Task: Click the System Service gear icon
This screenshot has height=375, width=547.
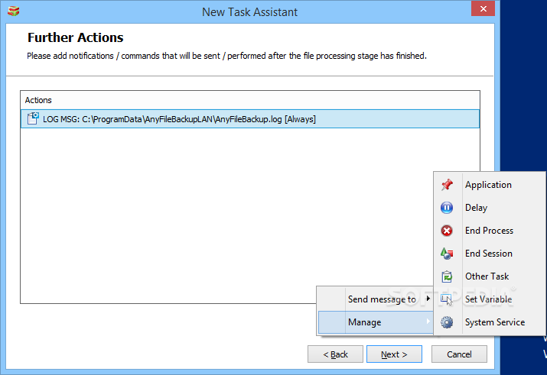Action: (447, 322)
